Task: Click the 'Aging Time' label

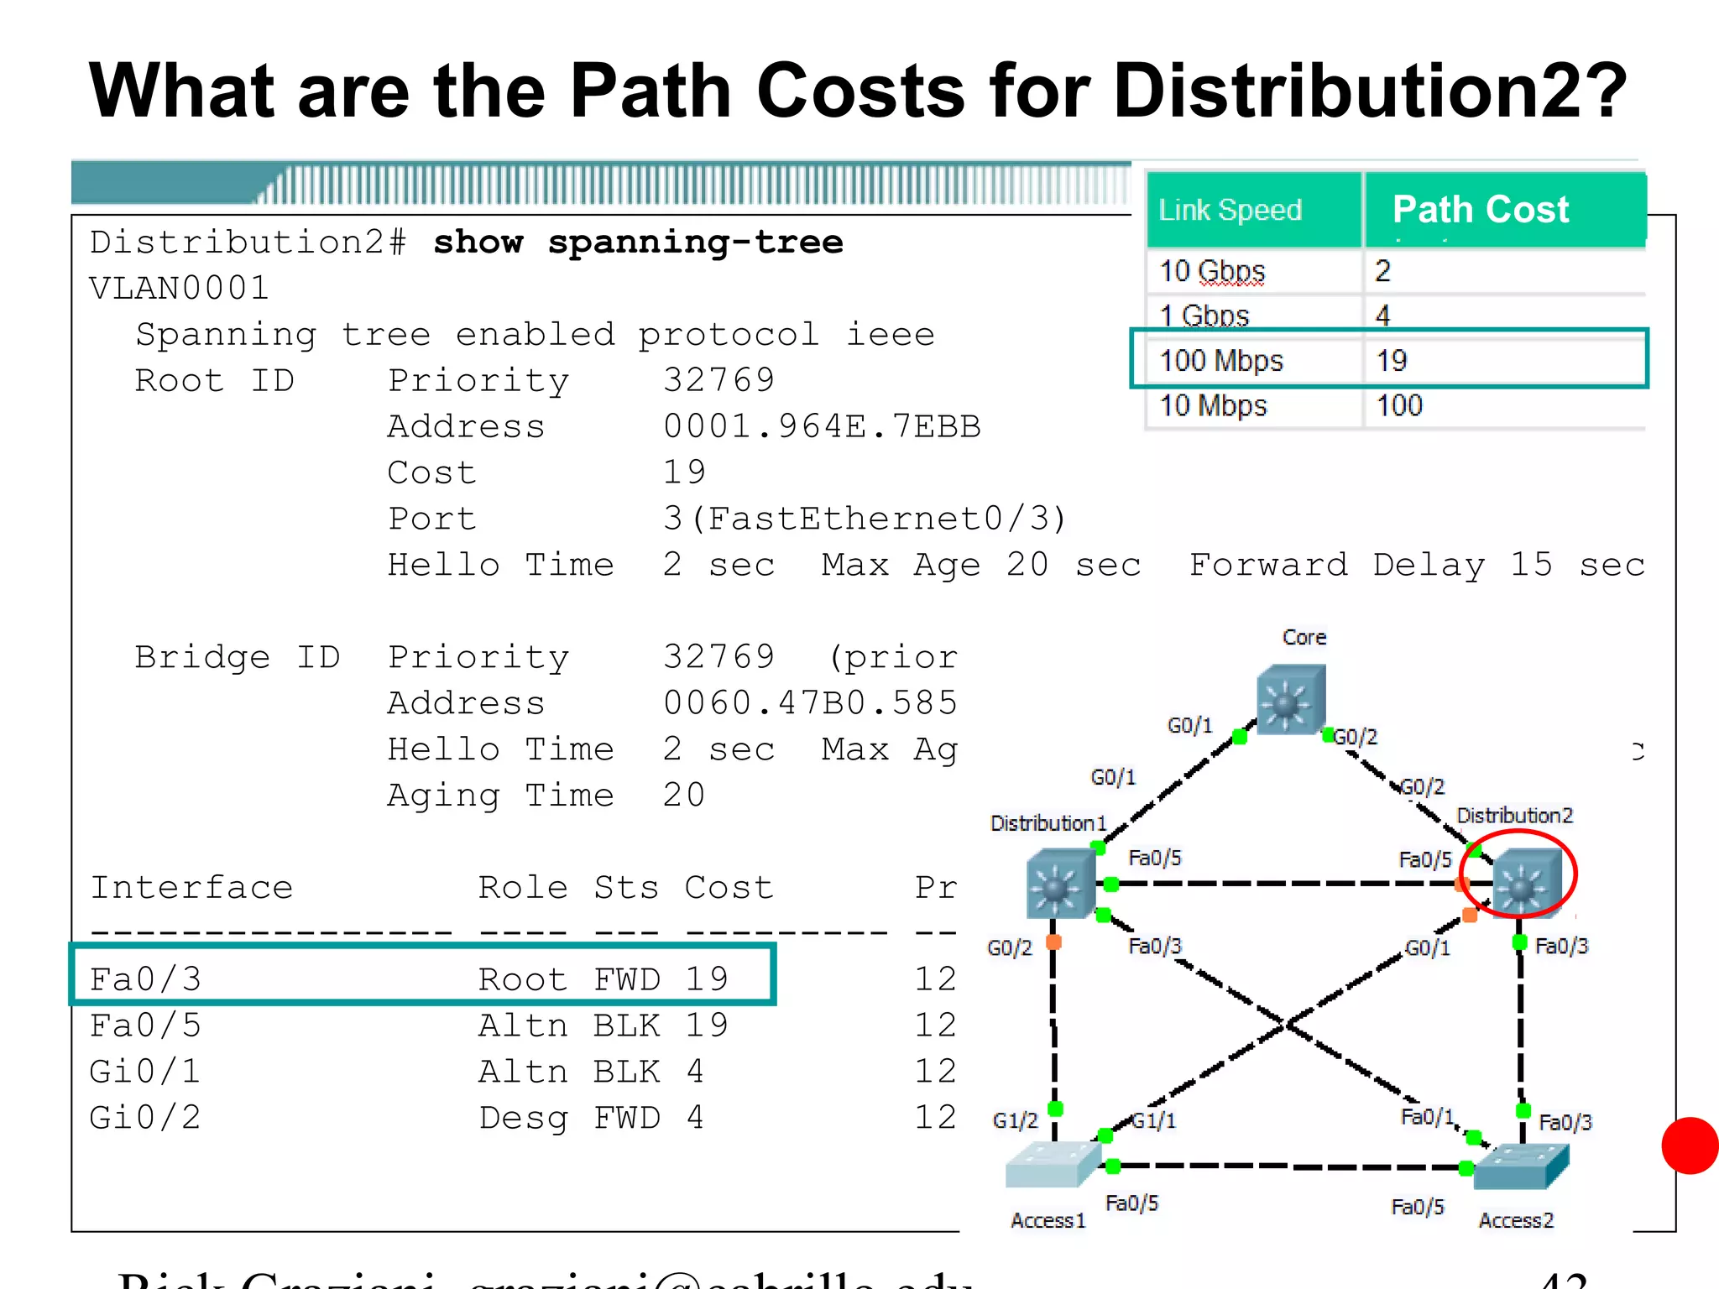Action: tap(500, 796)
